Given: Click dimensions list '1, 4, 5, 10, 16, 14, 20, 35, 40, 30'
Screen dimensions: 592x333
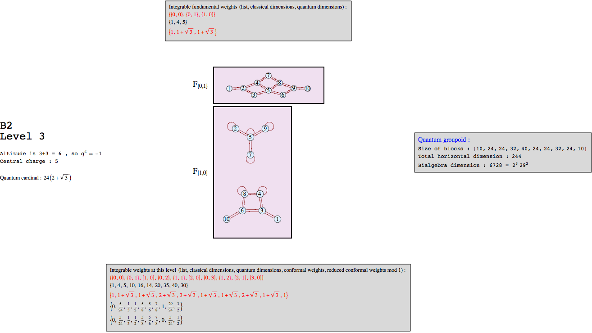Looking at the screenshot, I should coord(149,285).
